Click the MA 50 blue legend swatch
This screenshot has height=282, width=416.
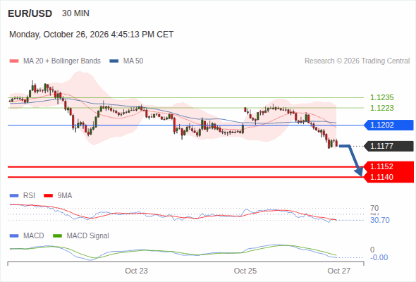click(x=114, y=61)
